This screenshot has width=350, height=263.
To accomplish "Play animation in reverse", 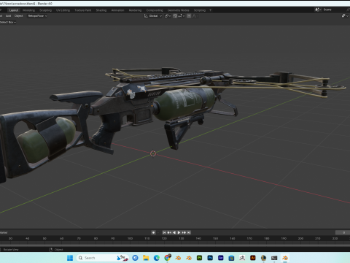I will (174, 232).
